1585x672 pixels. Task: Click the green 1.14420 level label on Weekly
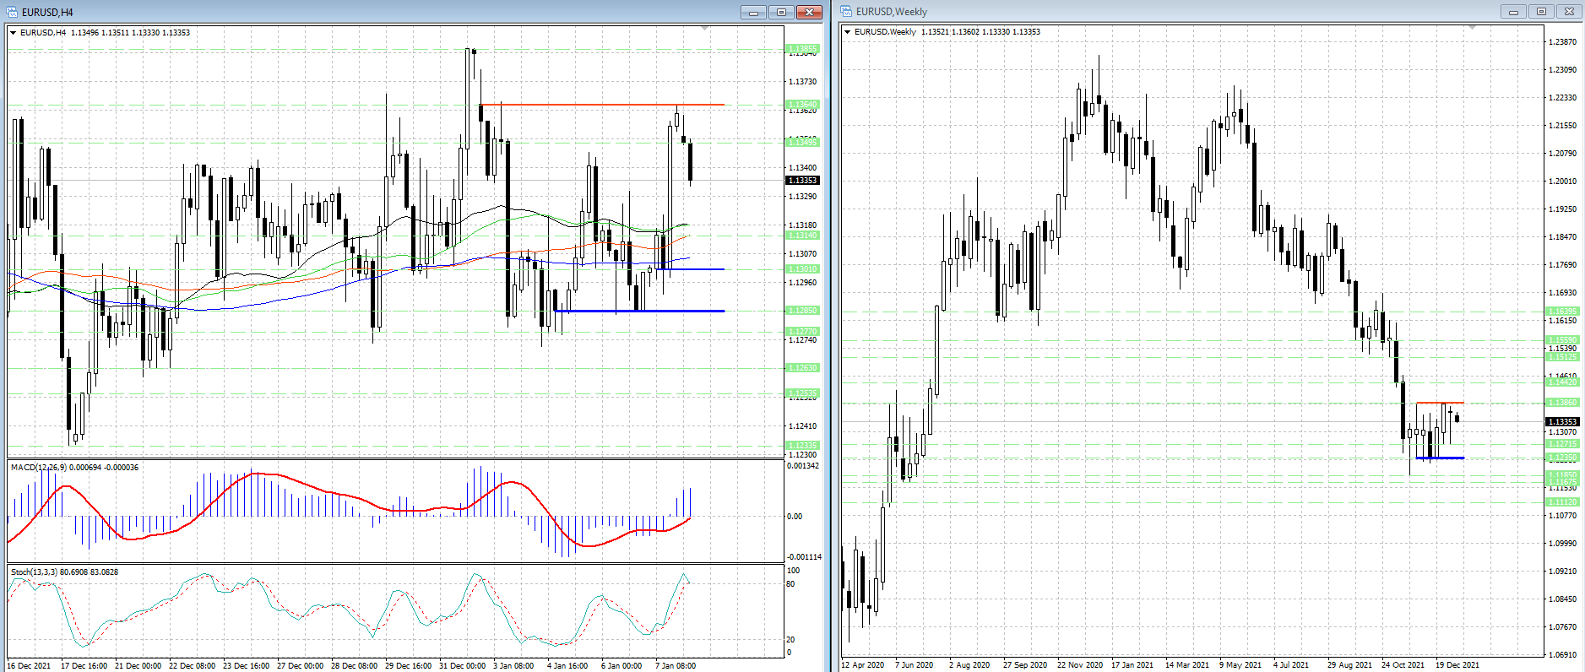click(1562, 382)
